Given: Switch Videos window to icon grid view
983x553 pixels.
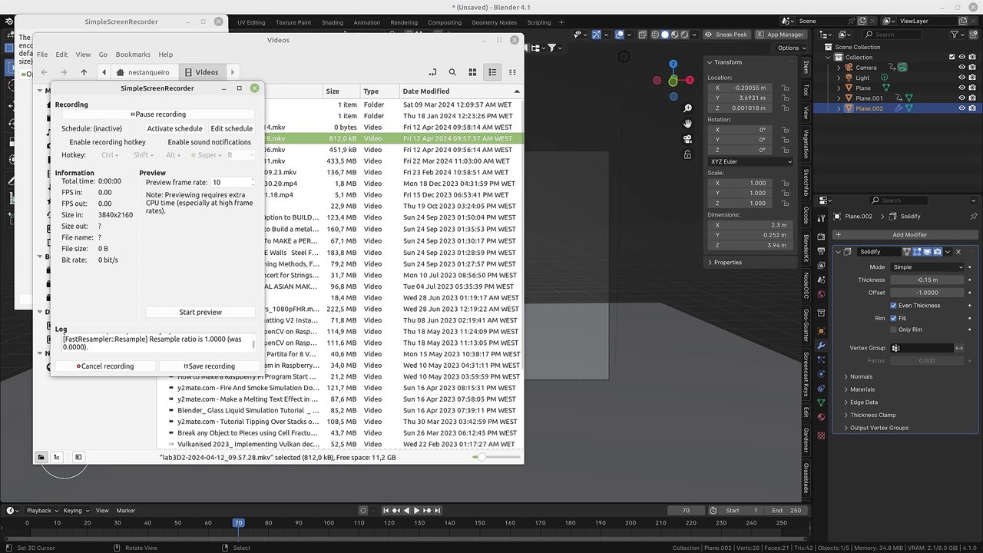Looking at the screenshot, I should point(472,72).
